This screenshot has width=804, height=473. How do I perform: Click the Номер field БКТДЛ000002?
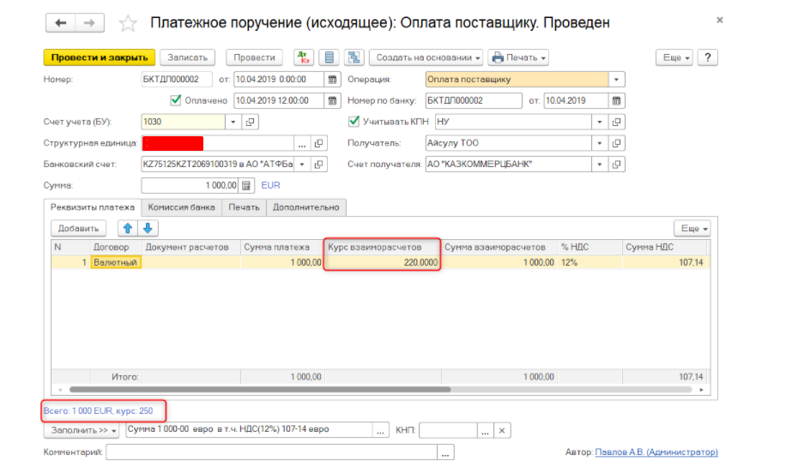[x=177, y=80]
